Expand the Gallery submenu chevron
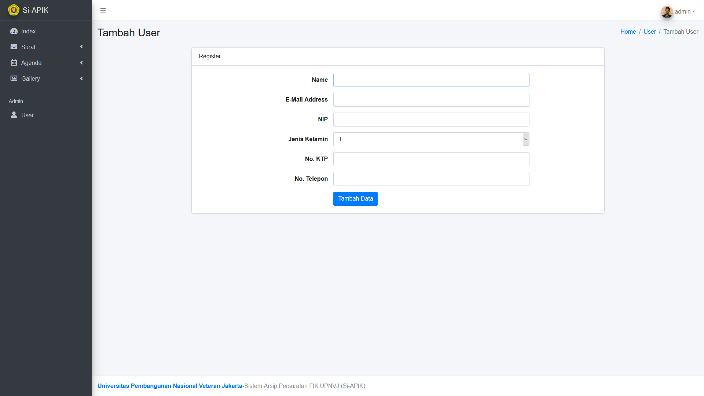 coord(81,78)
